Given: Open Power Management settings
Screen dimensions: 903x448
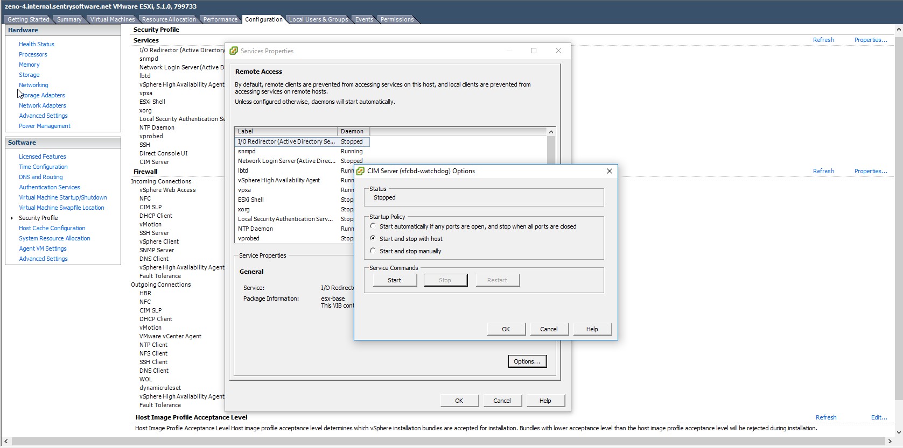Looking at the screenshot, I should pyautogui.click(x=45, y=126).
